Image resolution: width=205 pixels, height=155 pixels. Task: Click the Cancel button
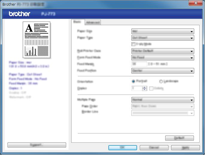(x=154, y=148)
